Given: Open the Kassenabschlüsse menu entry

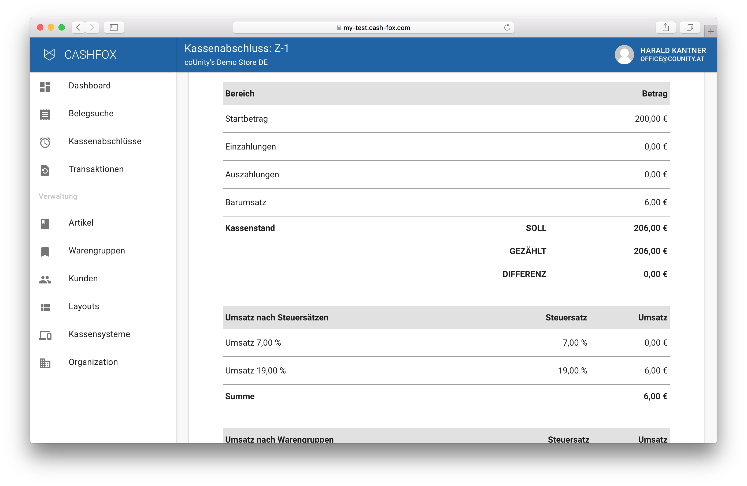Looking at the screenshot, I should point(105,141).
